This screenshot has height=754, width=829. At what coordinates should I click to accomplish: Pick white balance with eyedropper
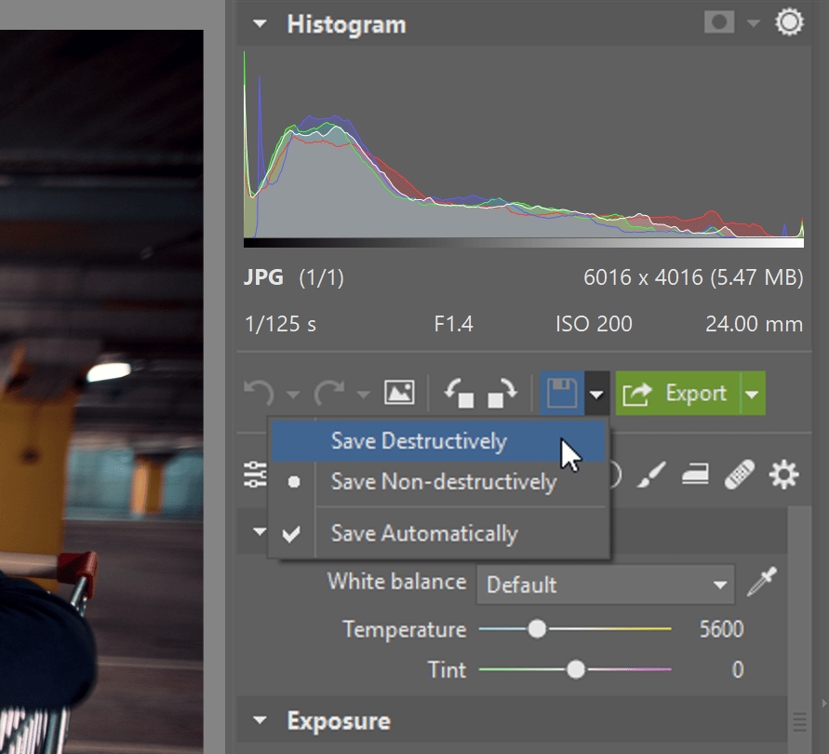[x=761, y=582]
